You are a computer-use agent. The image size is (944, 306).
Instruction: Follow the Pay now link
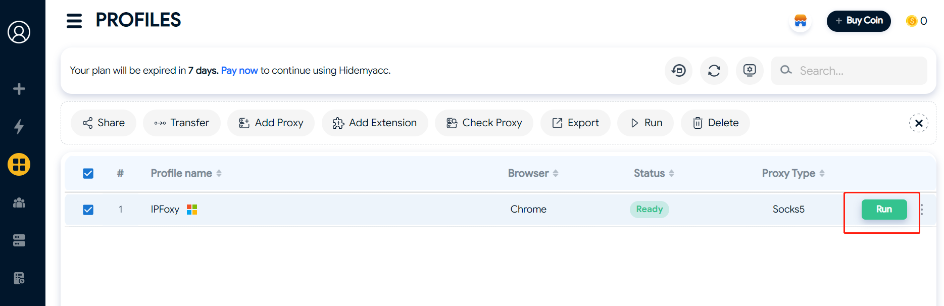tap(239, 71)
